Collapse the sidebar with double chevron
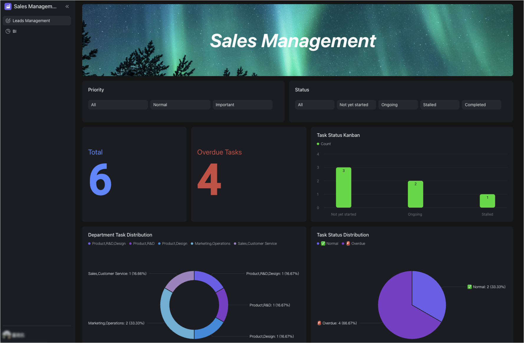This screenshot has height=343, width=524. point(67,6)
